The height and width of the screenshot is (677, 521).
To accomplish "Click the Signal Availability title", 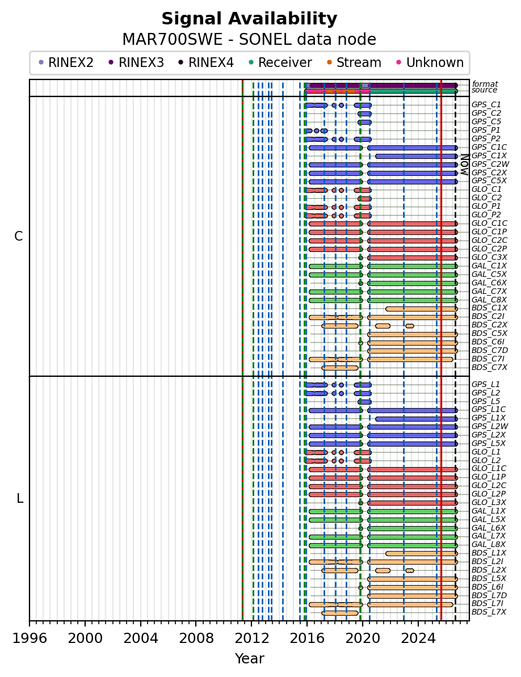I will (x=250, y=19).
